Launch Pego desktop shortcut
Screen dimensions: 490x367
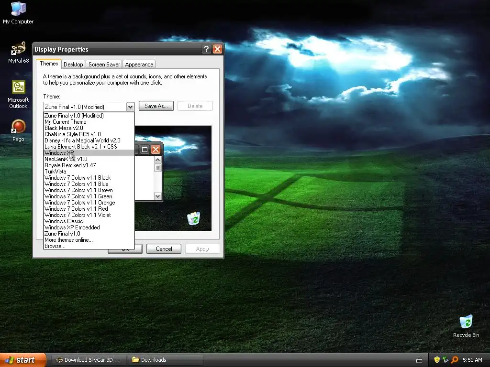[18, 130]
